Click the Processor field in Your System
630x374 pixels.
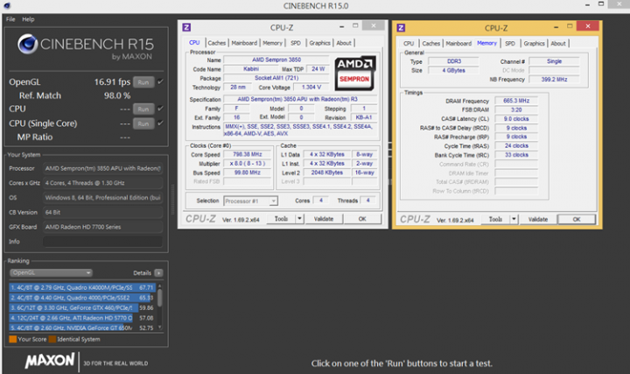coord(102,168)
